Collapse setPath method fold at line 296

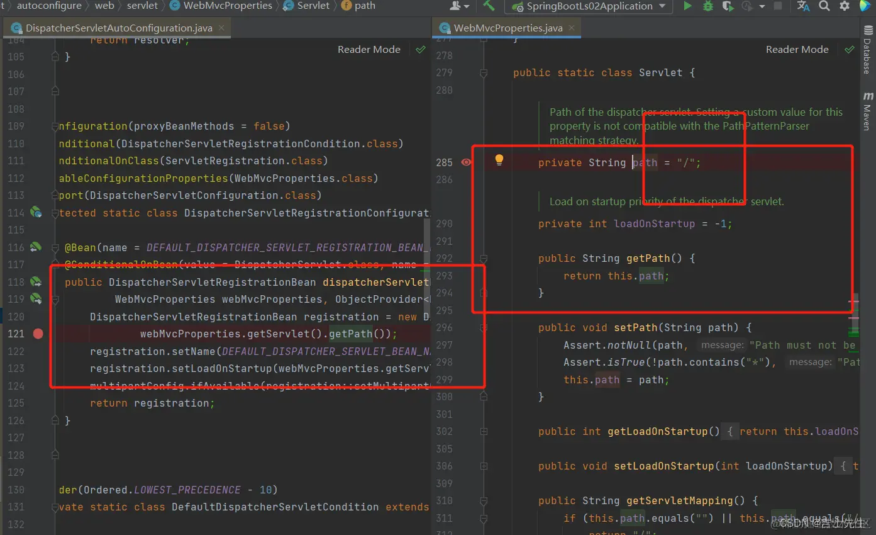point(484,328)
